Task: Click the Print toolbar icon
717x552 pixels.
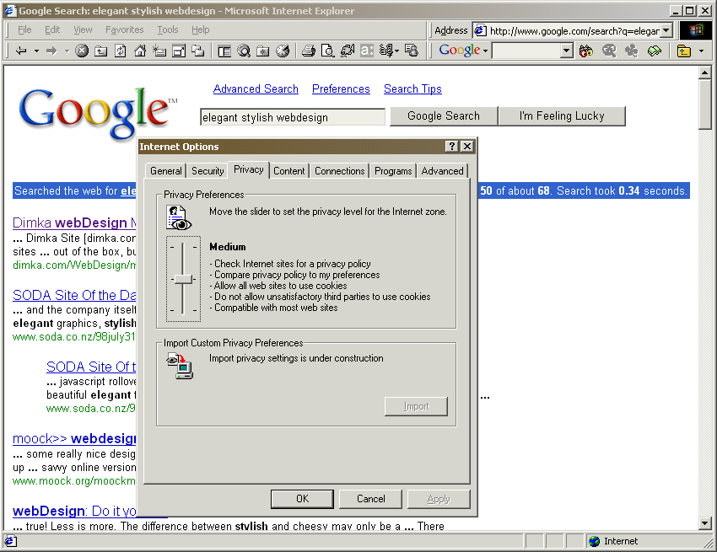Action: pos(309,51)
